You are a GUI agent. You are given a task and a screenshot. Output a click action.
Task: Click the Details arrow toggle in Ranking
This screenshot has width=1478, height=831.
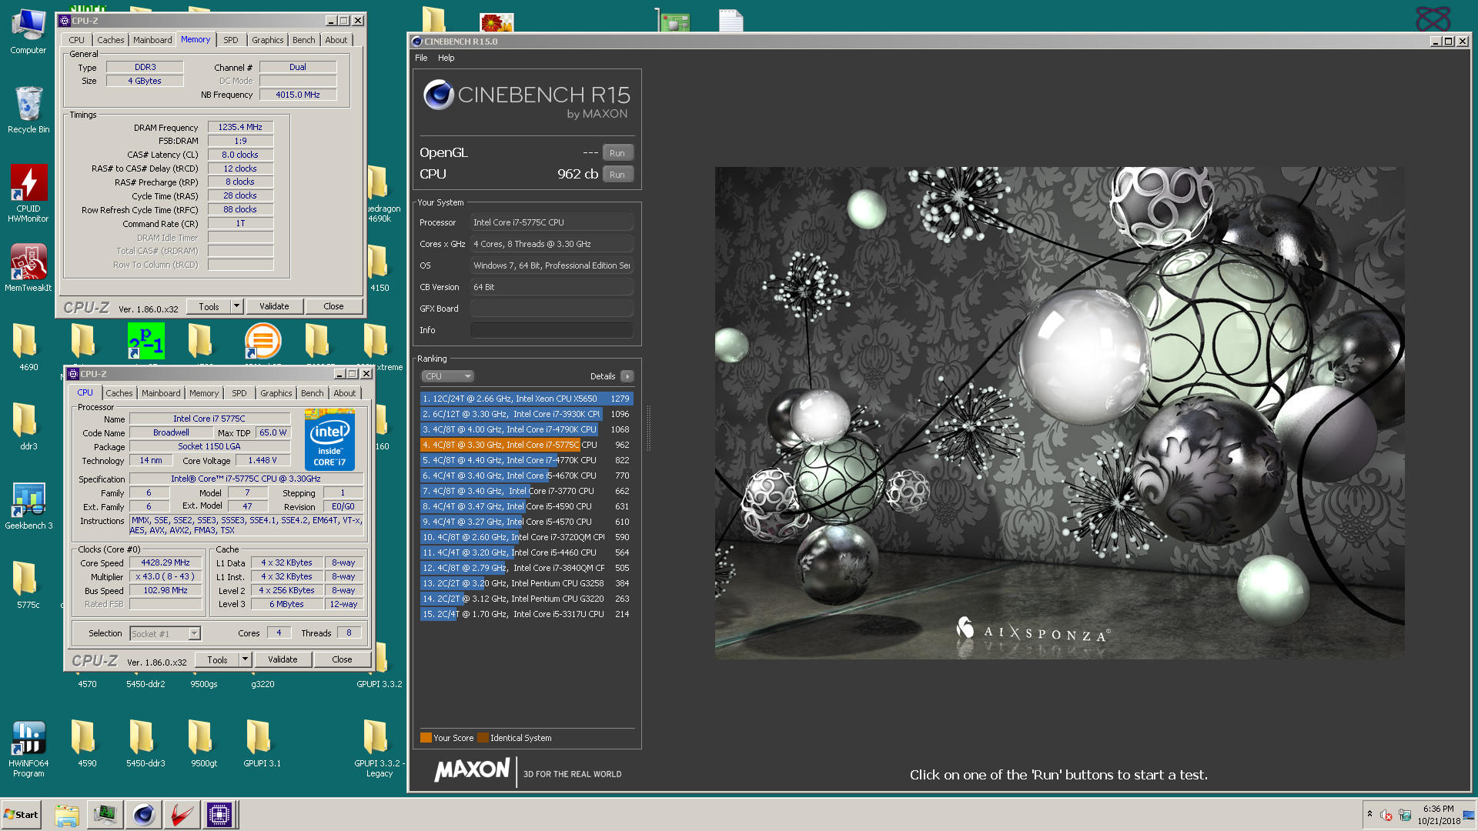(627, 376)
